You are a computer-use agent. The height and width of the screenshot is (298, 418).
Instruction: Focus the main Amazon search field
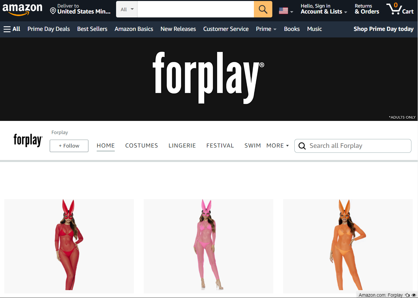196,9
